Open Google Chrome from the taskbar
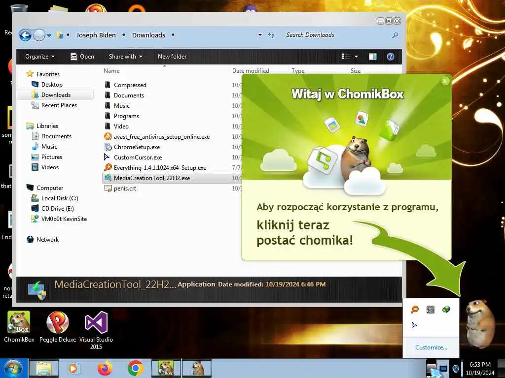505x378 pixels. pyautogui.click(x=135, y=368)
